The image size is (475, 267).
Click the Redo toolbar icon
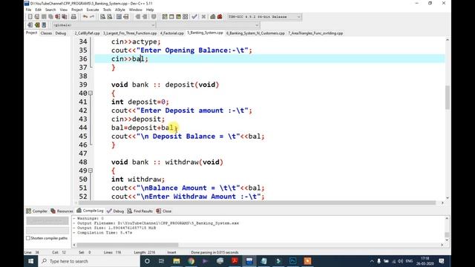[92, 17]
